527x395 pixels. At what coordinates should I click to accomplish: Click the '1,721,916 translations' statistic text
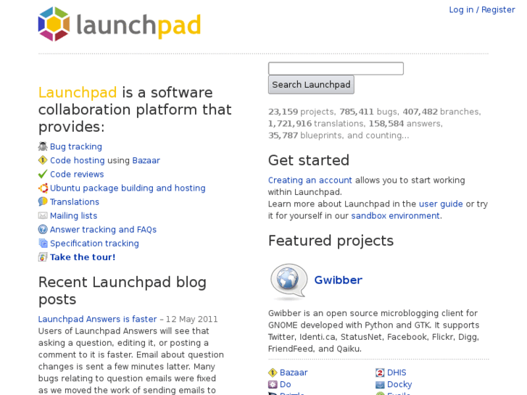315,124
